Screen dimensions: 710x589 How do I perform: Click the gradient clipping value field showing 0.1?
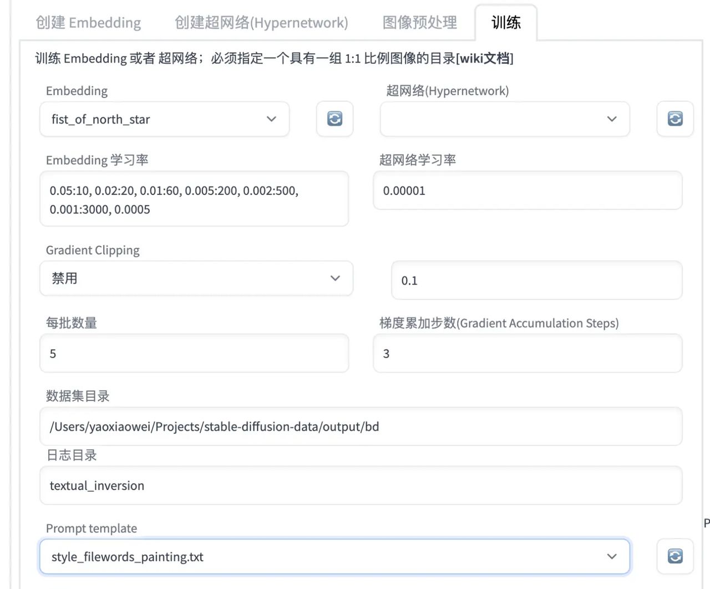coord(536,280)
